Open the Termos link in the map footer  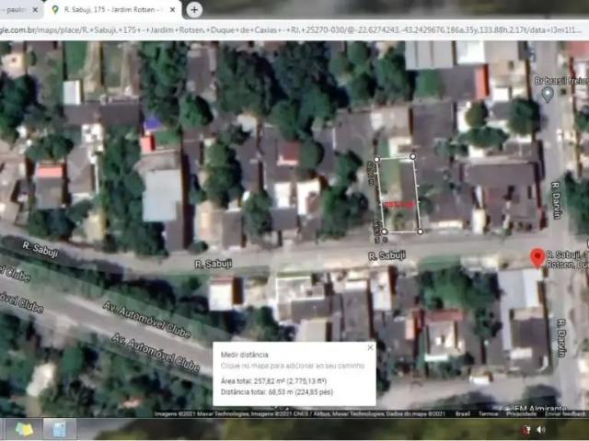[489, 414]
